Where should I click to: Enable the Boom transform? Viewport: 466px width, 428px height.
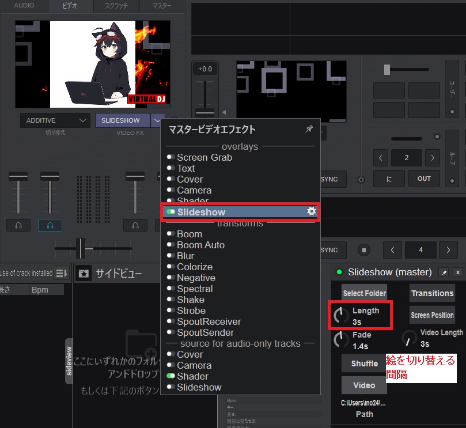171,234
